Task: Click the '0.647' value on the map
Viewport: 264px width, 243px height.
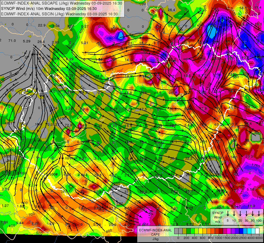Action: click(x=236, y=206)
